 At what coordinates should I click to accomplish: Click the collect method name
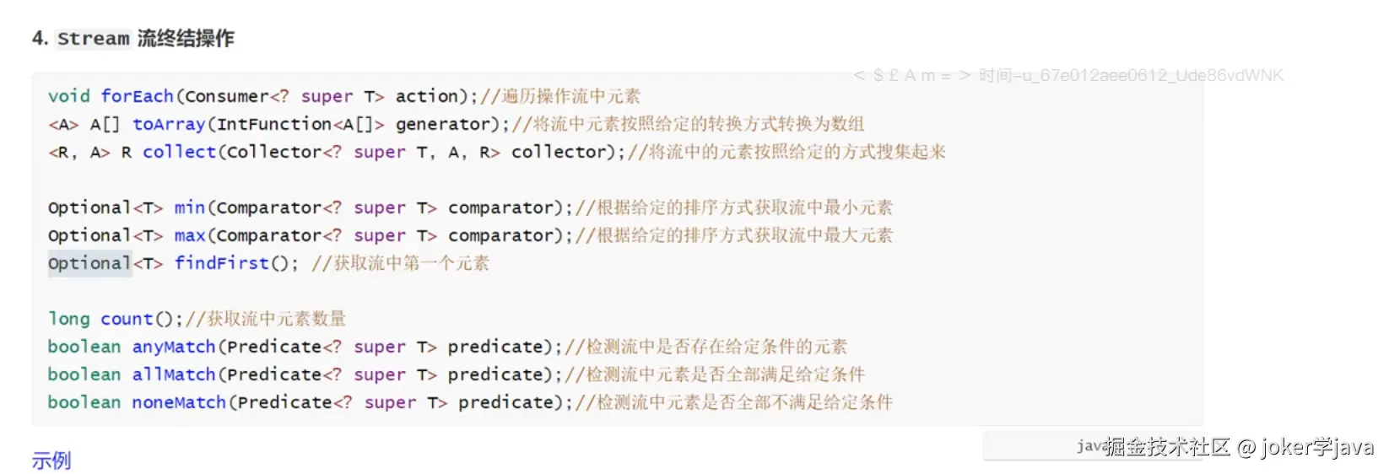179,152
